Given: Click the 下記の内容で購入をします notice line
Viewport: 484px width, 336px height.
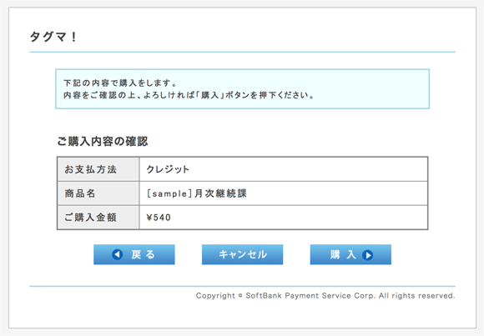Looking at the screenshot, I should (120, 83).
